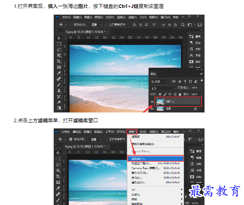Click Layer 1 thumbnail in Layers panel
244x205 pixels.
(160, 101)
